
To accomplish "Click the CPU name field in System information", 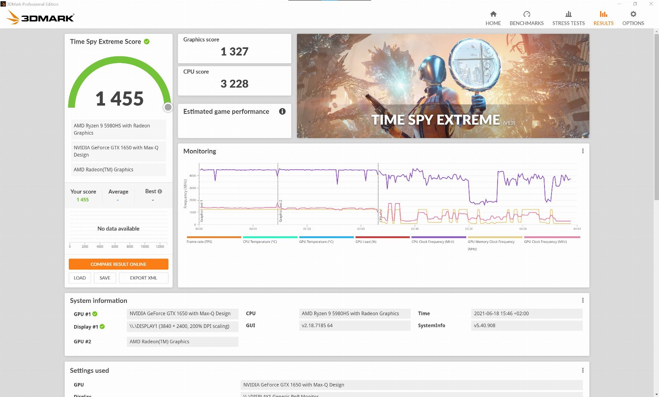I will point(355,314).
